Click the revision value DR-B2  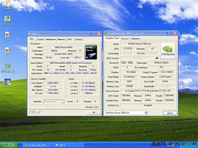93,70
